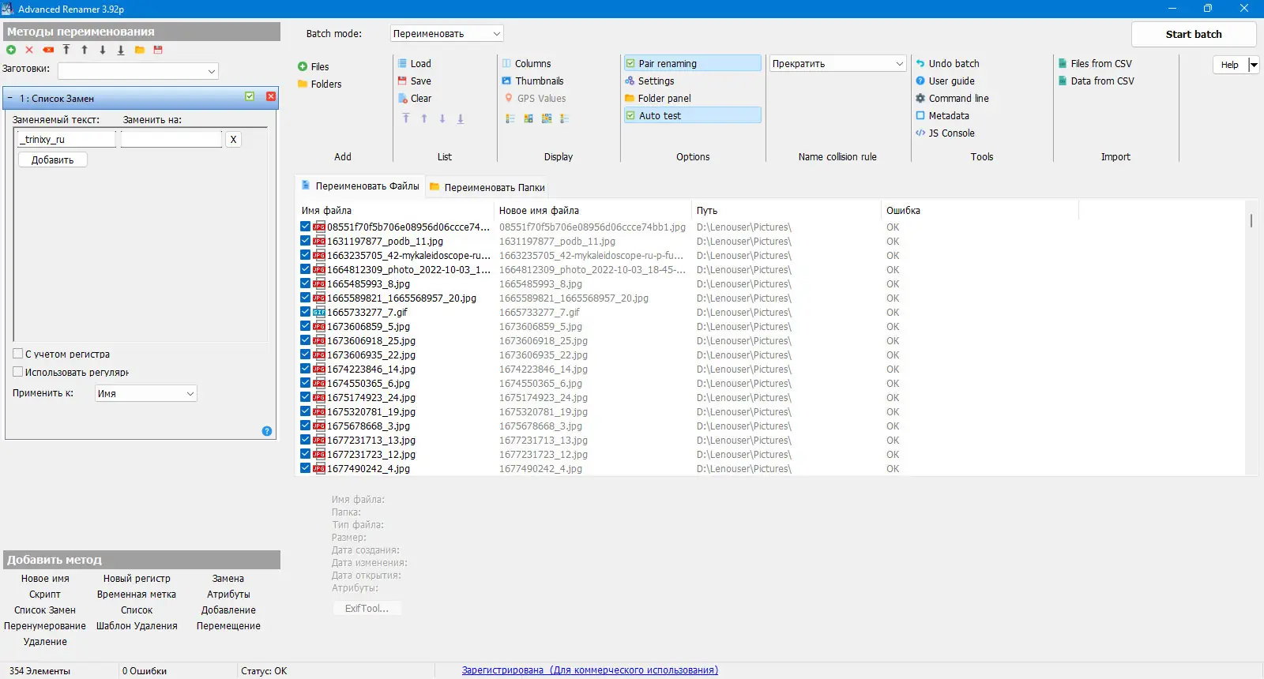Delete the _trinixy_ru replacement row with X
Screen dimensions: 1264x679
[x=233, y=139]
